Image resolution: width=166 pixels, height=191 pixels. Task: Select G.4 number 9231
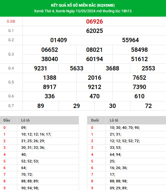[x=41, y=68]
